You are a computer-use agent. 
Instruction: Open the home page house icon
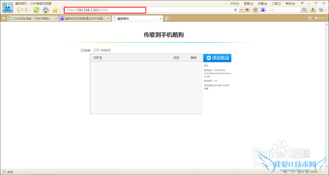(46, 10)
